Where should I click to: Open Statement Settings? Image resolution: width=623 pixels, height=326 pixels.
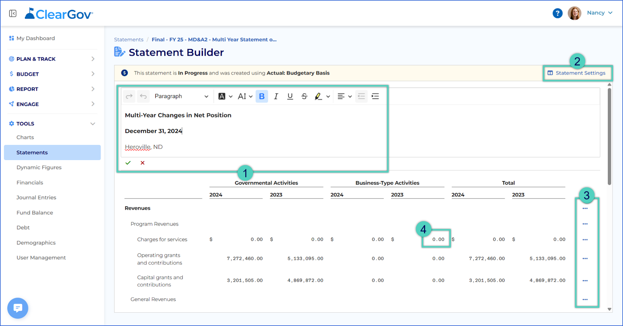(x=577, y=73)
